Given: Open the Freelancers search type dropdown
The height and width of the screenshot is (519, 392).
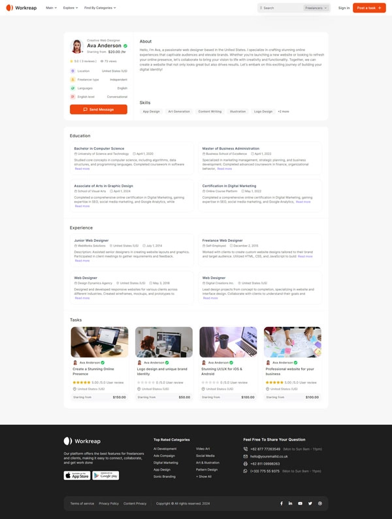Looking at the screenshot, I should pos(316,8).
